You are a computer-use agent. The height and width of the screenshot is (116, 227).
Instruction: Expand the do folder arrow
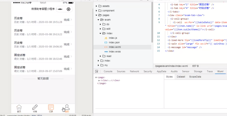click(x=100, y=24)
